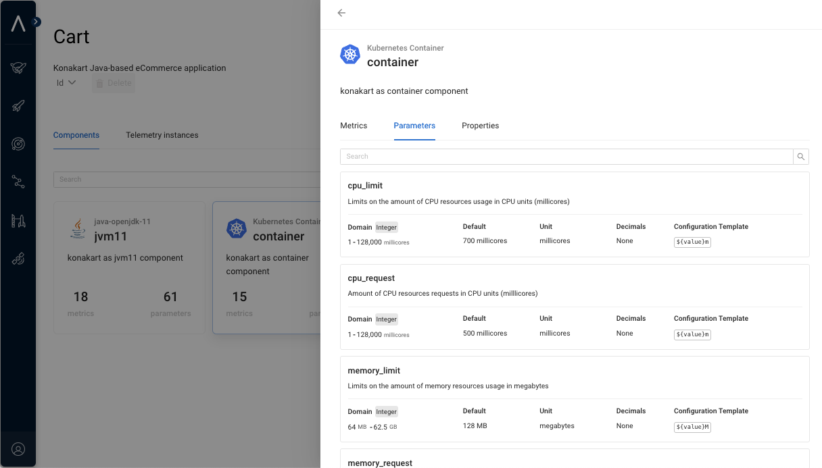Open the Id dropdown under Cart
This screenshot has width=822, height=468.
66,83
